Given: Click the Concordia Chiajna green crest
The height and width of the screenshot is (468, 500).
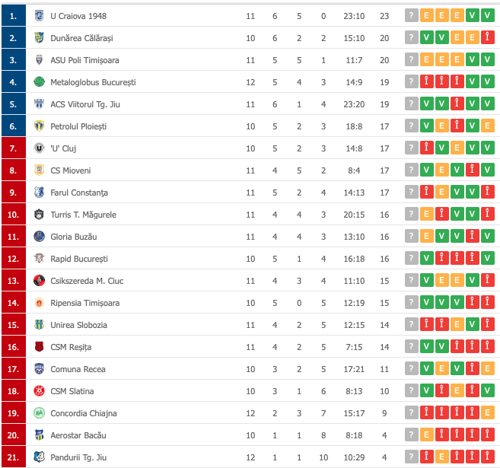Looking at the screenshot, I should point(40,413).
